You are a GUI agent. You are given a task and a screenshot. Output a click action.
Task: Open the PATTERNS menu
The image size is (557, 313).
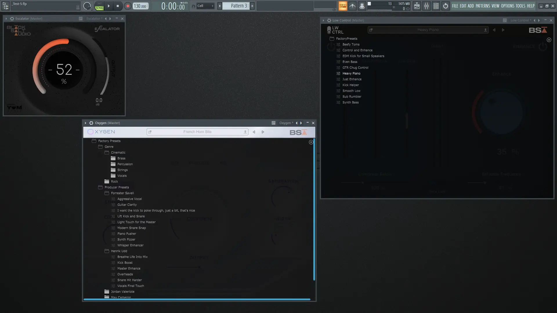click(482, 6)
